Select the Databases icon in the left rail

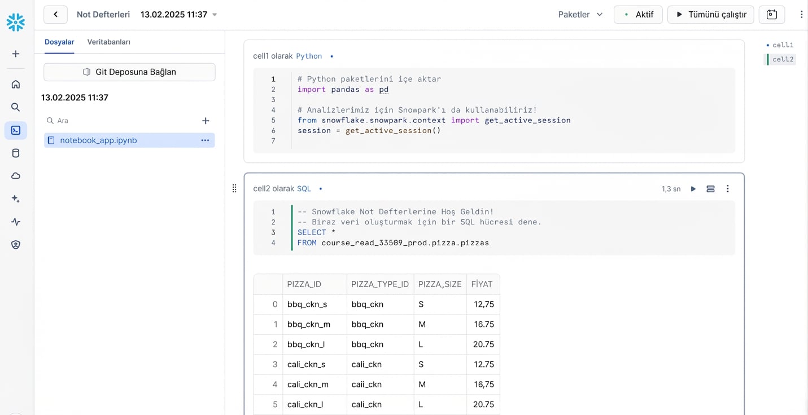(15, 153)
